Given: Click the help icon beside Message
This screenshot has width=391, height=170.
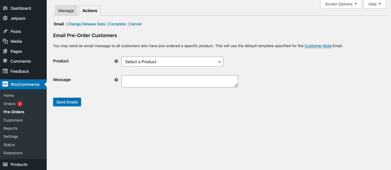Looking at the screenshot, I should [116, 80].
